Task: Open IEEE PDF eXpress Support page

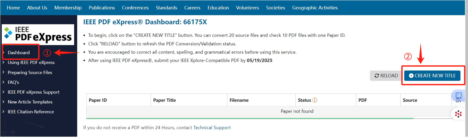Action: point(34,92)
